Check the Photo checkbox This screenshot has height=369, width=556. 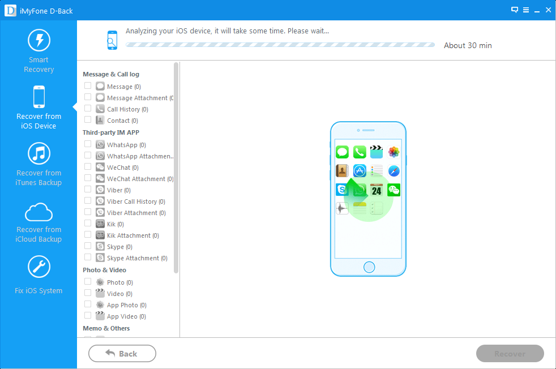(88, 282)
